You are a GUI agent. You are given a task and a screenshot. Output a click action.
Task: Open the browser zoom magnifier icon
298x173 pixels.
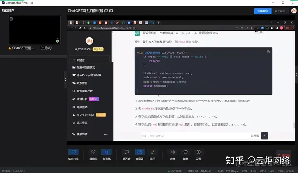242,28
